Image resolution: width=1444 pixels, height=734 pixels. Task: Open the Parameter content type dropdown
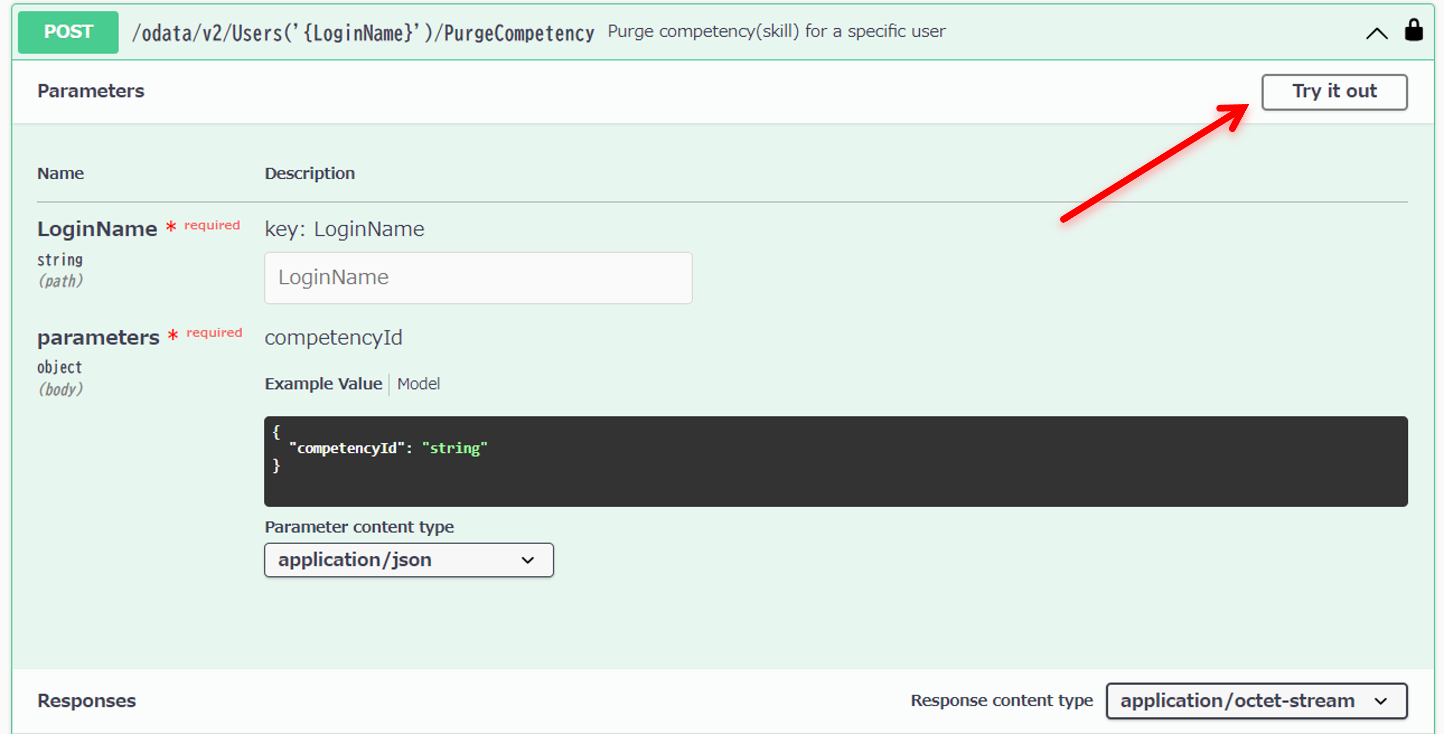(408, 559)
